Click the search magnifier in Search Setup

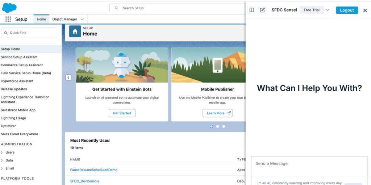point(116,8)
